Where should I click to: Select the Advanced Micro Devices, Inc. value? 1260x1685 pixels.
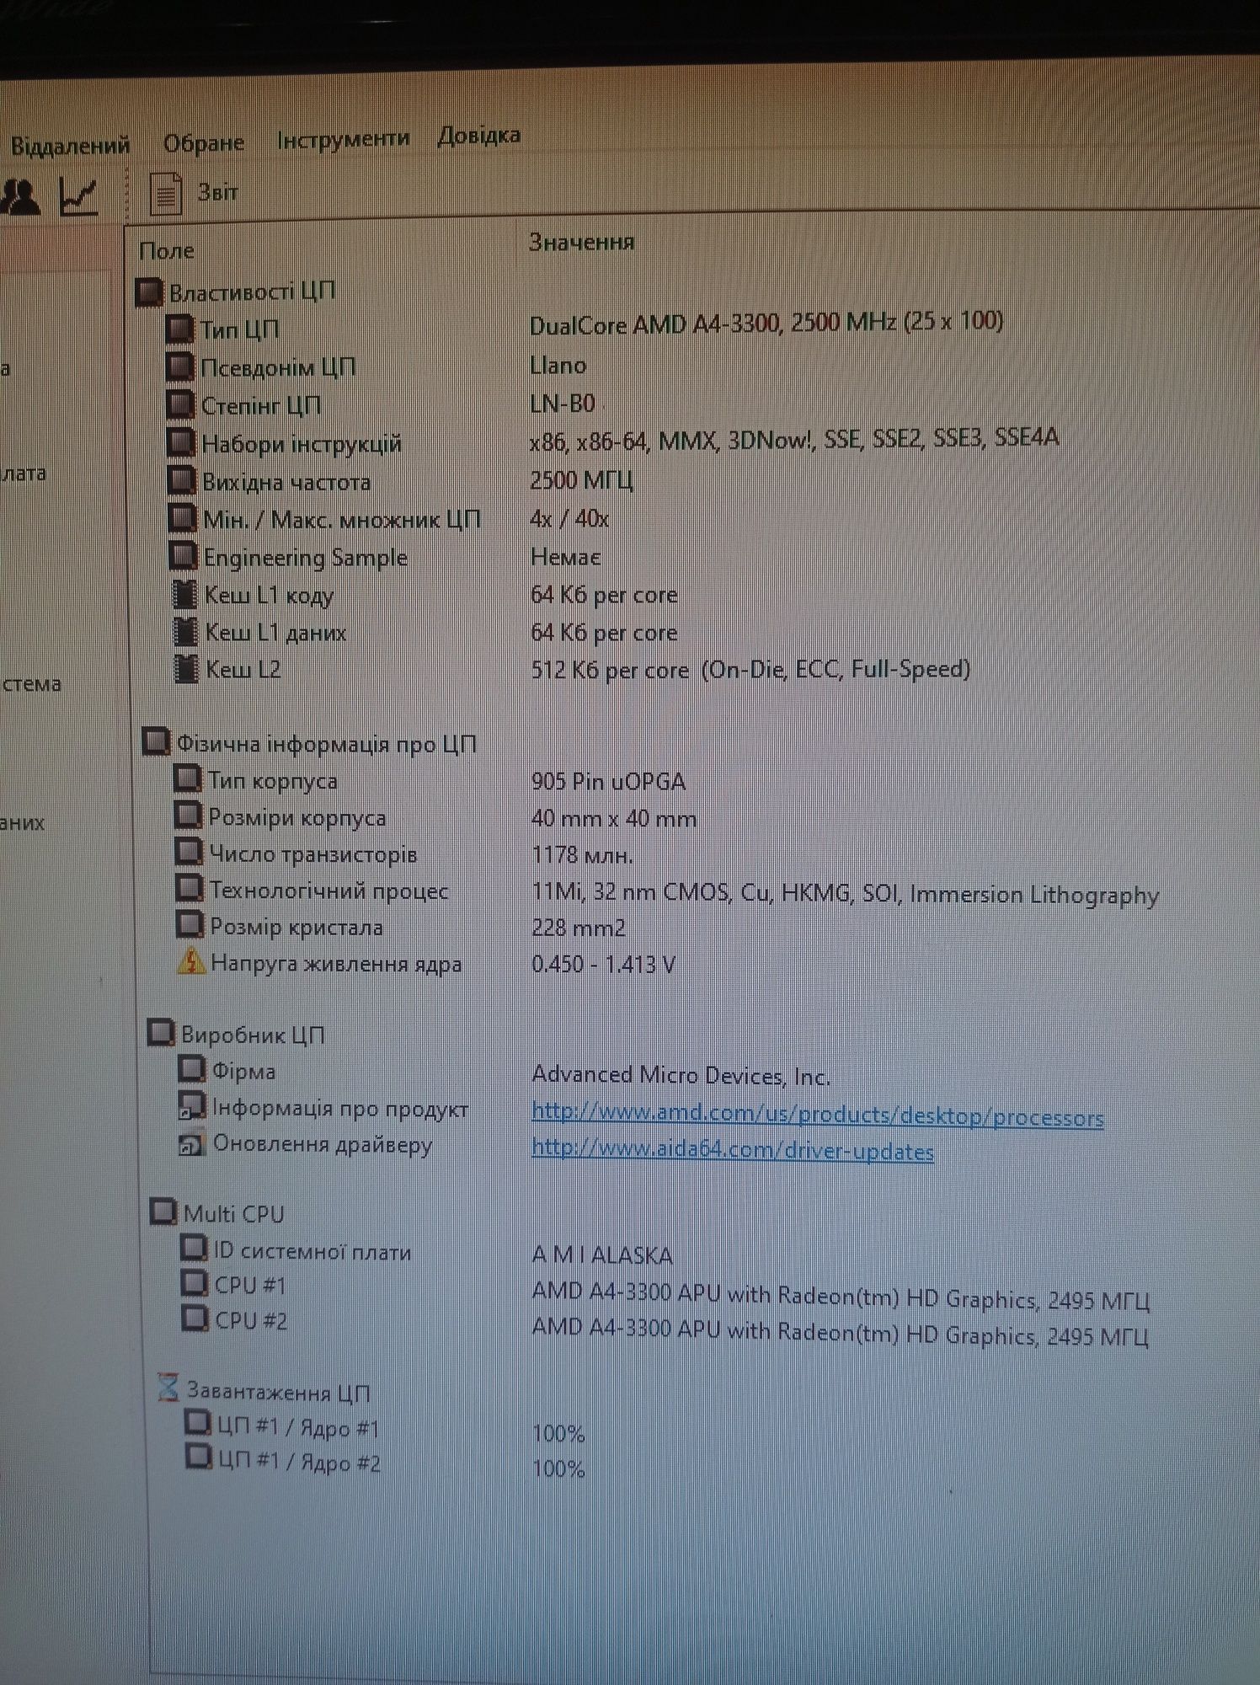tap(681, 1076)
